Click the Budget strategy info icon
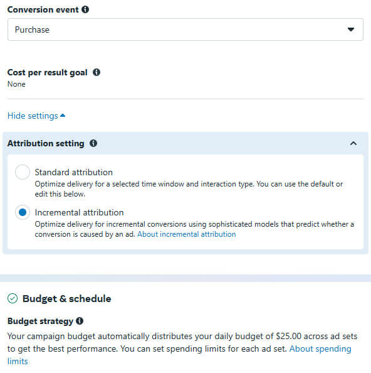The height and width of the screenshot is (373, 371). [x=80, y=321]
